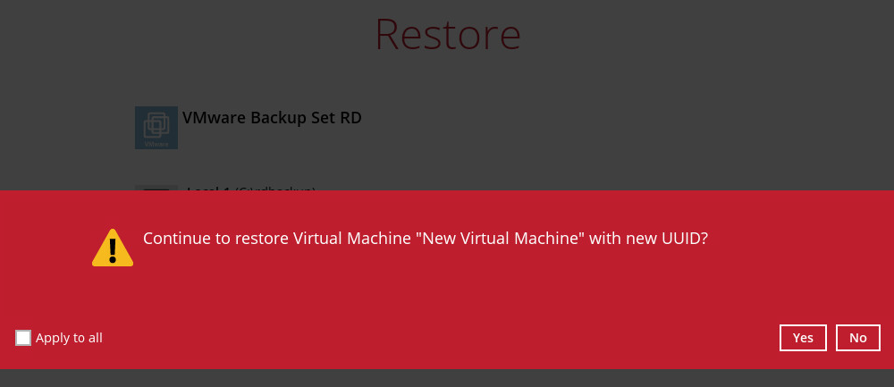
Task: Click the word Continue in the prompt
Action: click(x=175, y=239)
